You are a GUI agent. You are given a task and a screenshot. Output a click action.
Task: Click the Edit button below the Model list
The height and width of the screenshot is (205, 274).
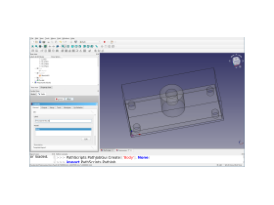pyautogui.click(x=86, y=139)
